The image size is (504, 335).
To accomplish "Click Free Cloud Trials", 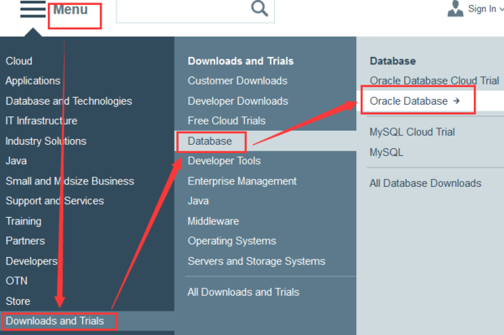I will coord(227,121).
